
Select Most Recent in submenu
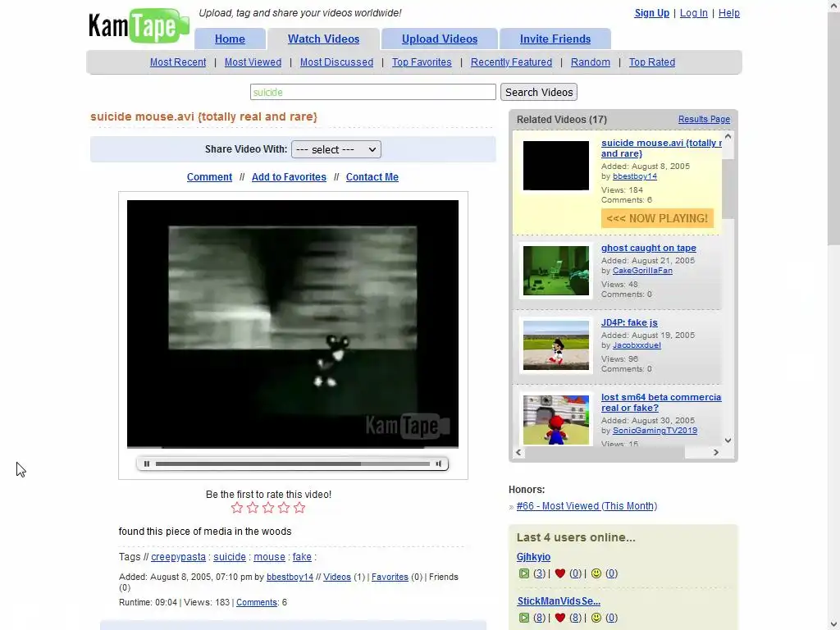coord(178,62)
